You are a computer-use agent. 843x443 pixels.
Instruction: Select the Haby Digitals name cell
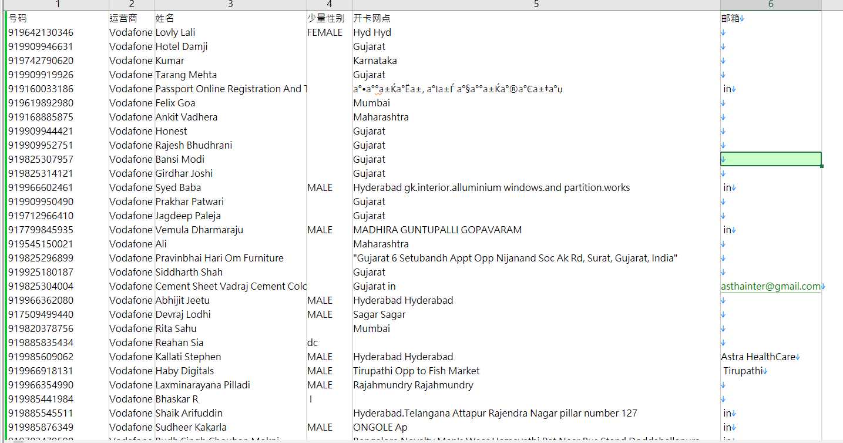point(230,371)
